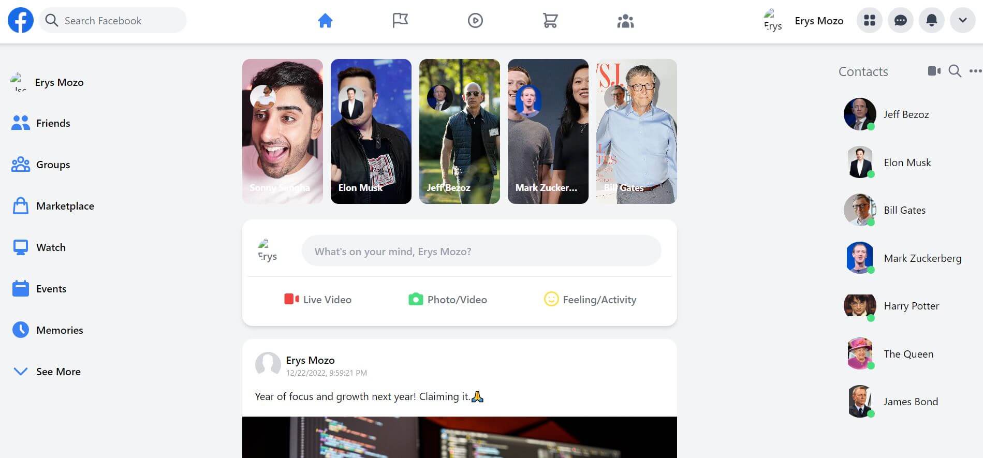Viewport: 983px width, 458px height.
Task: Open the Messenger chat icon
Action: (901, 21)
